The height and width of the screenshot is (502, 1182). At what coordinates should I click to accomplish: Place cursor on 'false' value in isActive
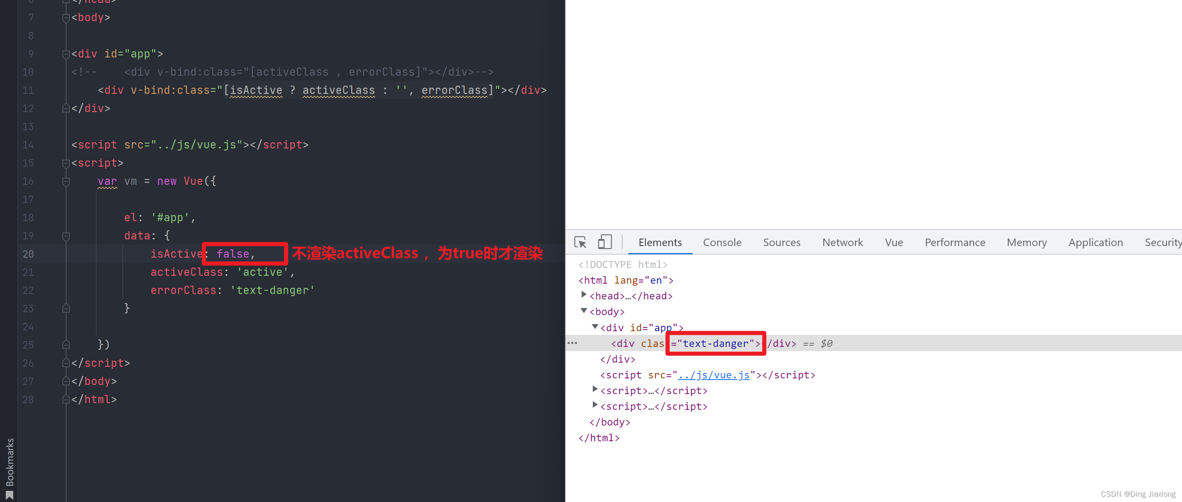(x=233, y=253)
